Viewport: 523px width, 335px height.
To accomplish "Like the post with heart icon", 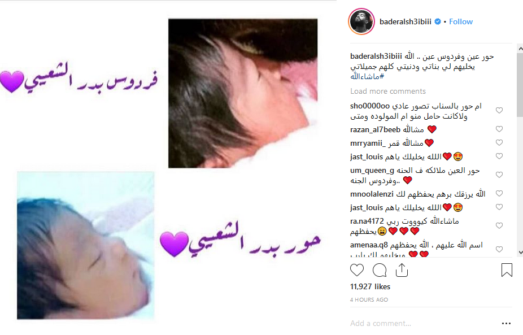I will tap(356, 270).
